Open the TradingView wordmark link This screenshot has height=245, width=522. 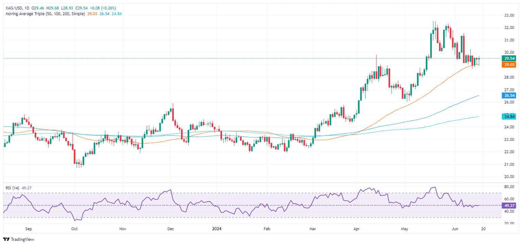click(23, 239)
